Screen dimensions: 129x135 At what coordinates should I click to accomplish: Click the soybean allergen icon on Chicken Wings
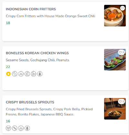click(34, 74)
